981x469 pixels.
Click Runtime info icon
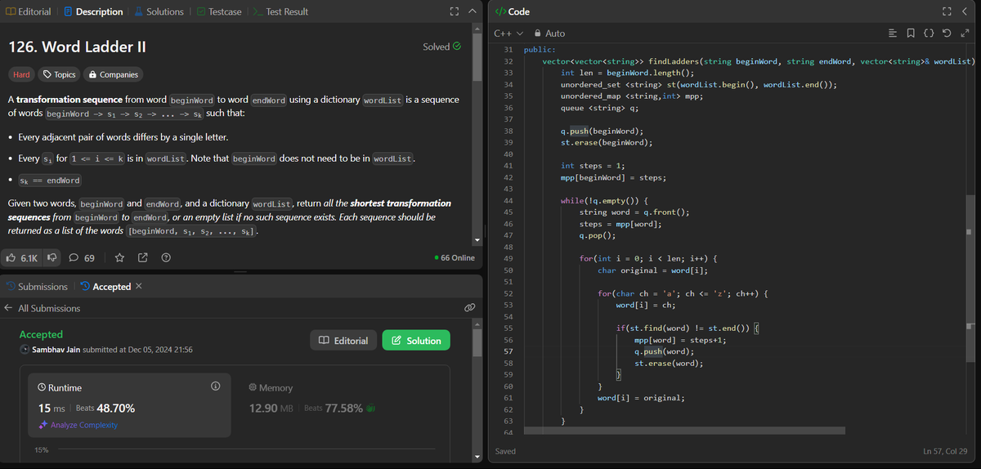(x=215, y=386)
